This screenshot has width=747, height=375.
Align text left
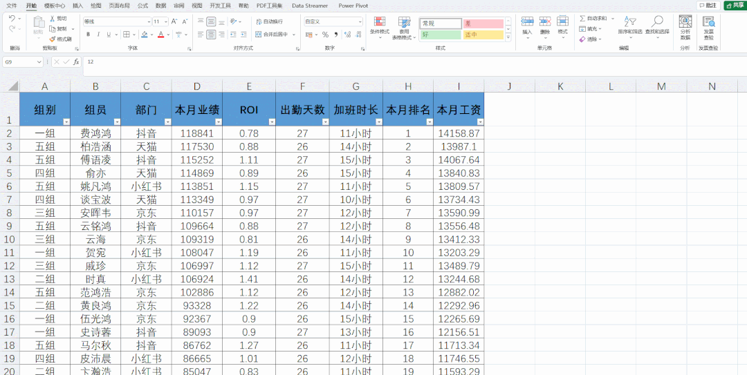[201, 35]
